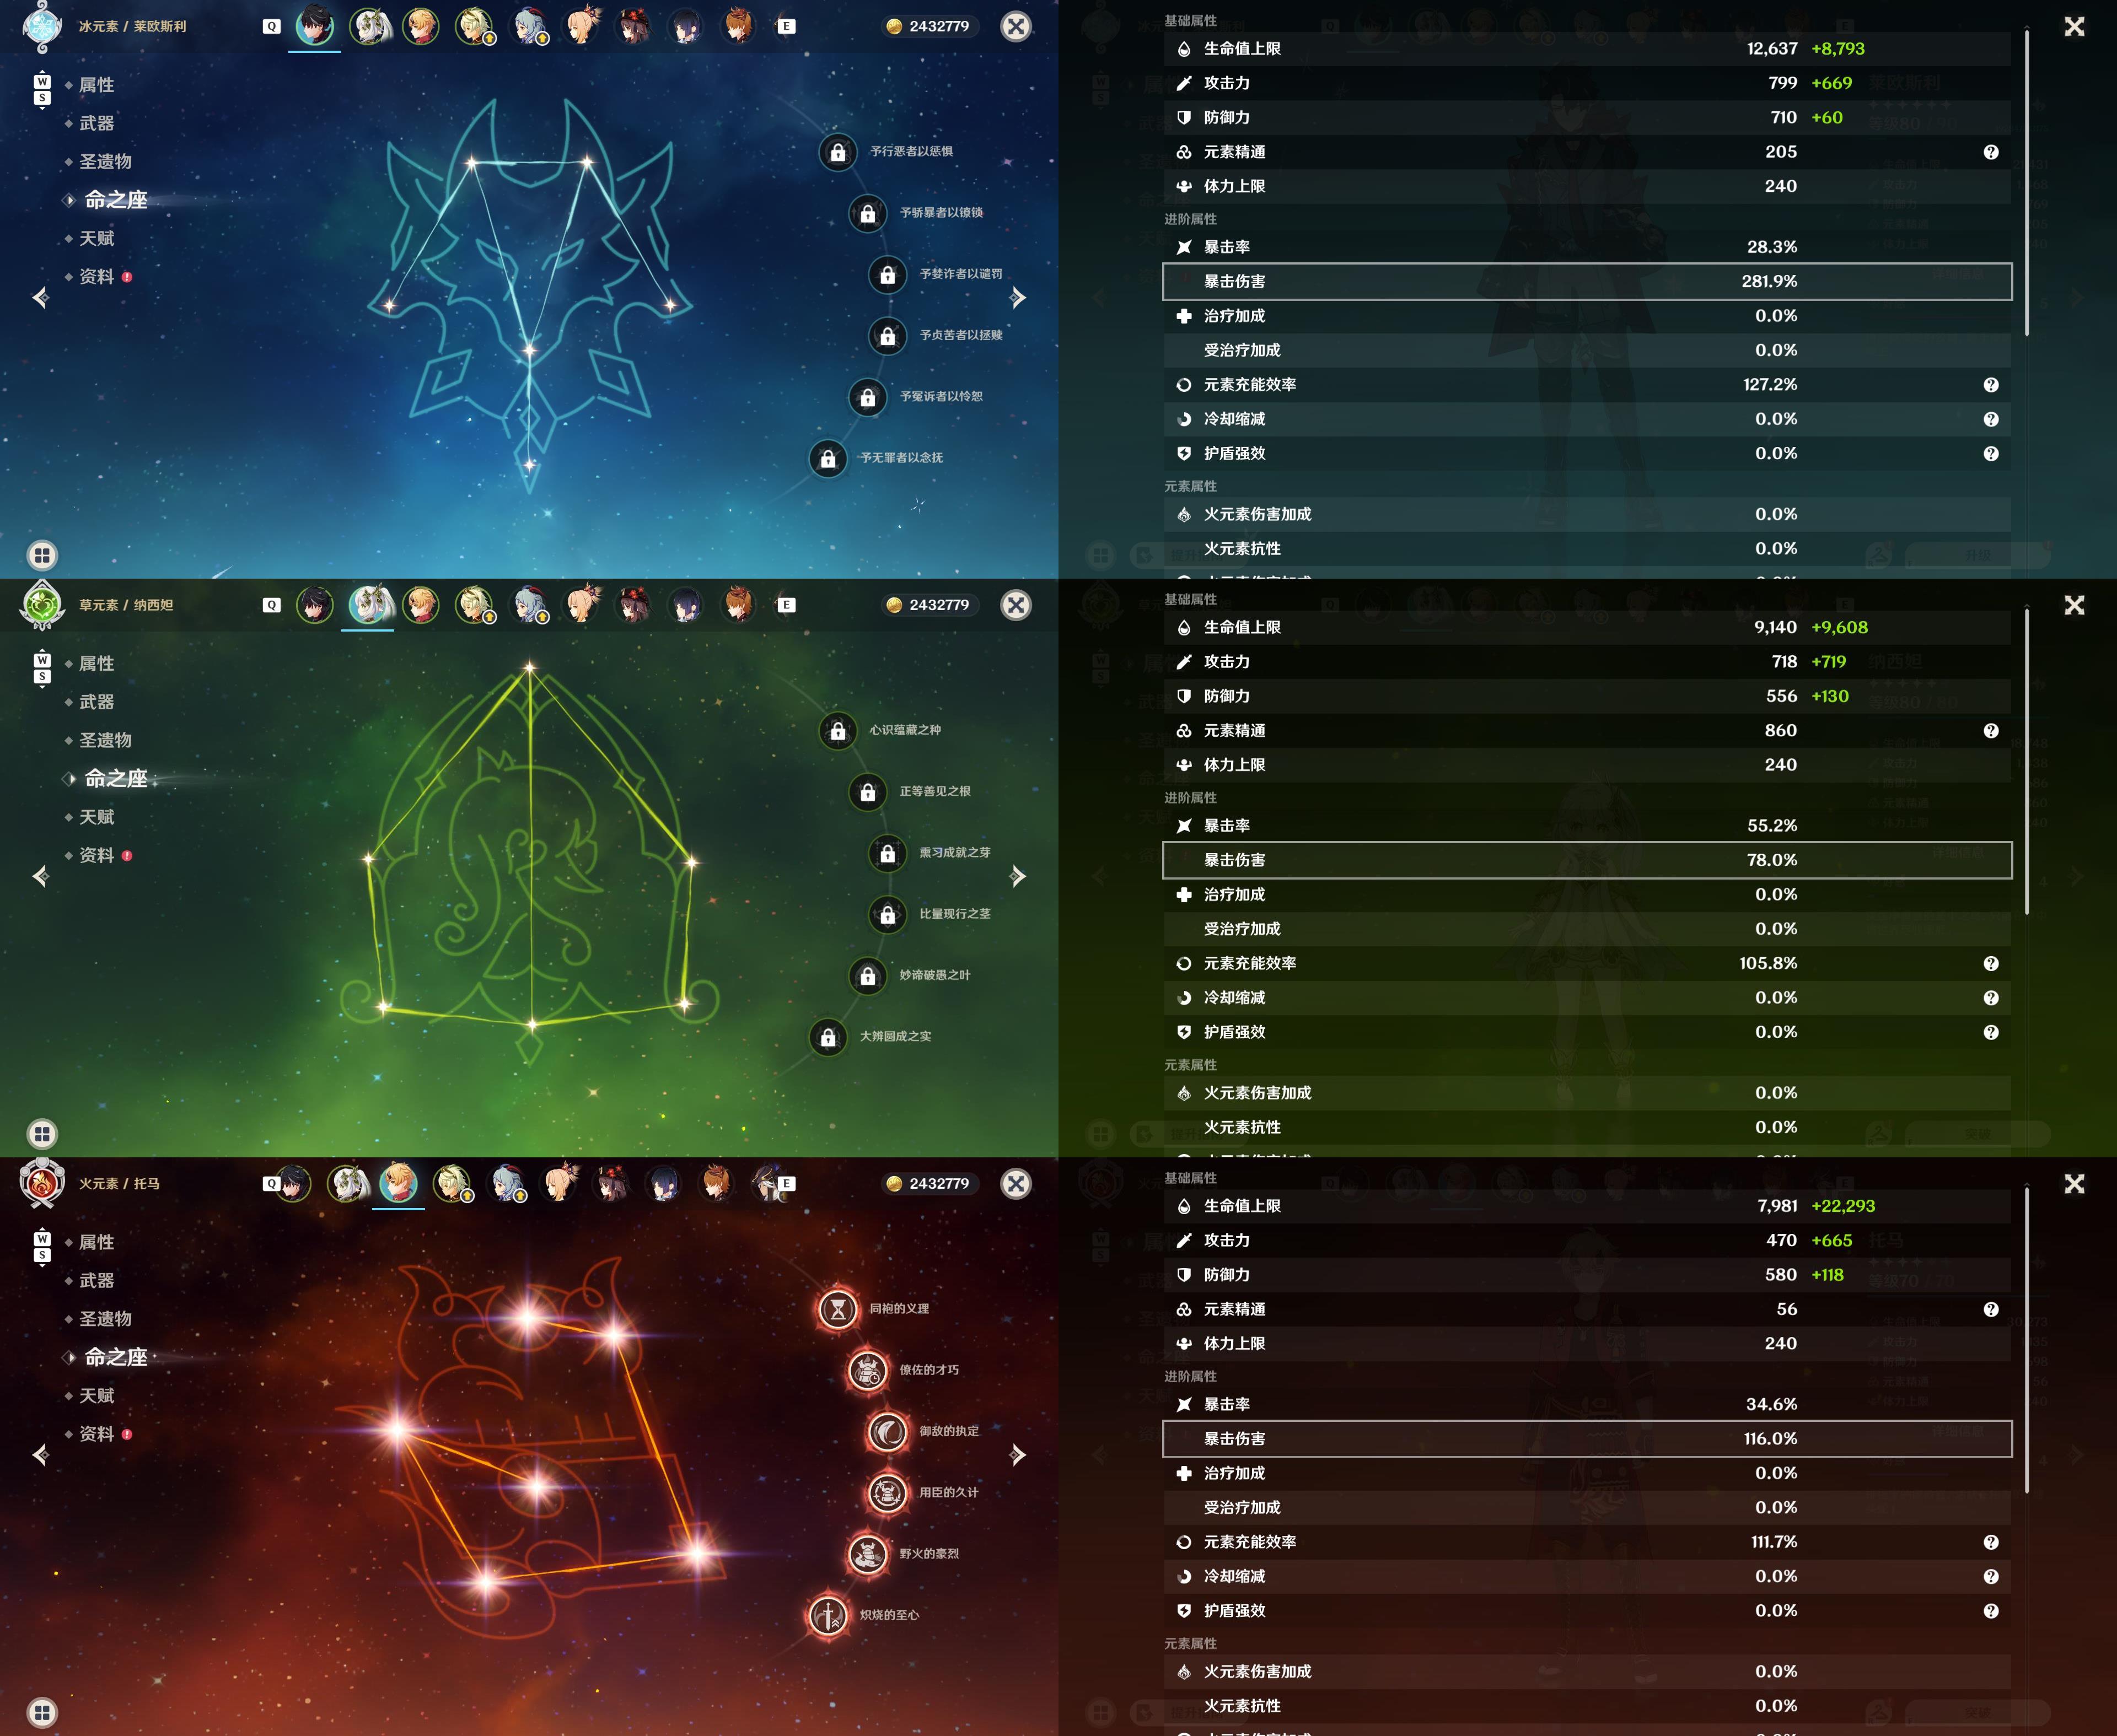Click the Q key button in 纳西妲 panel
The width and height of the screenshot is (2117, 1736).
tap(271, 605)
